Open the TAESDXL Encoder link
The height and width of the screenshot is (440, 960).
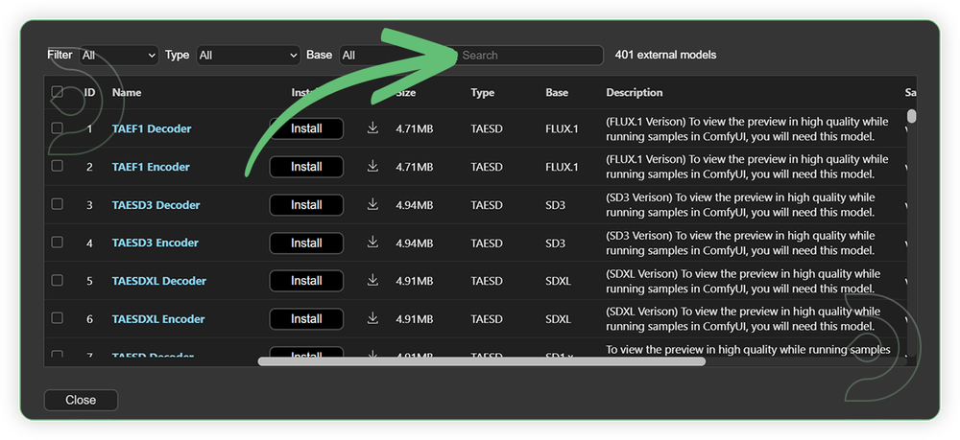pos(158,318)
